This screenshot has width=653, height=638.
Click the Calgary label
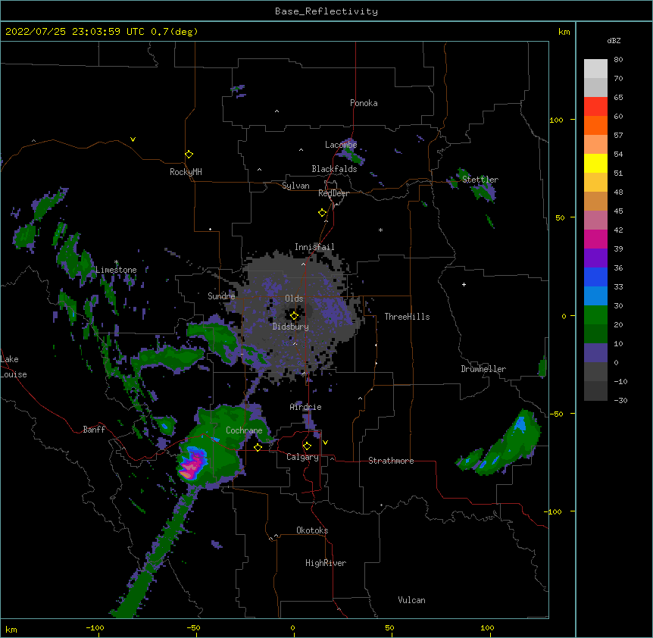[303, 457]
